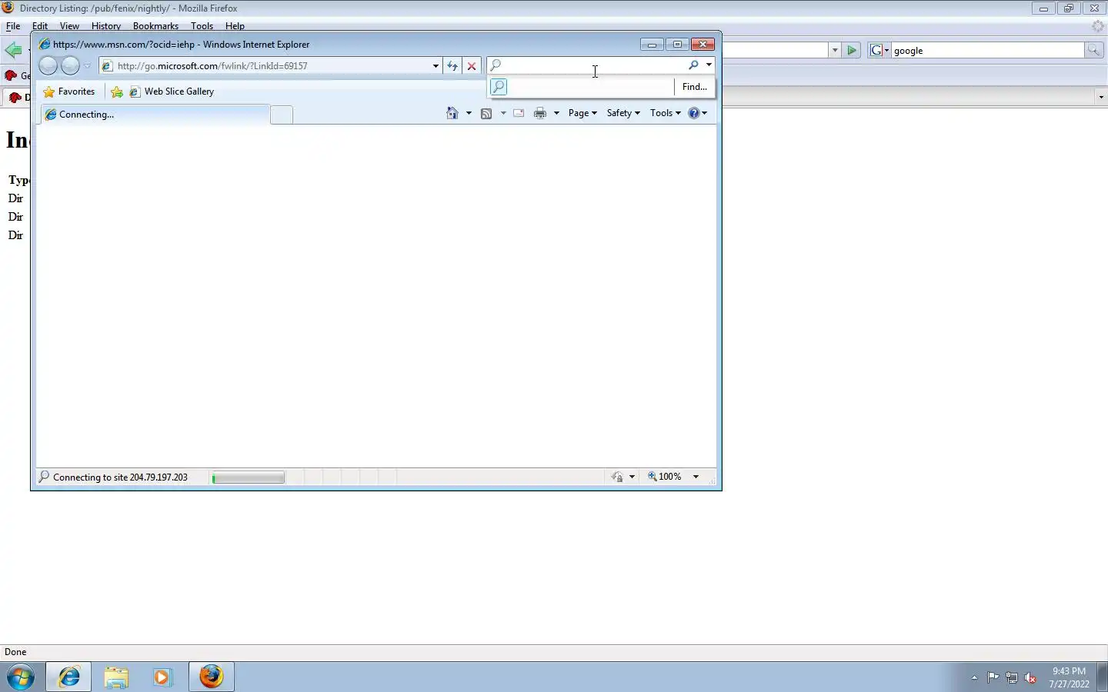Screen dimensions: 1108x692
Task: Open Internet Explorer from taskbar
Action: (69, 677)
